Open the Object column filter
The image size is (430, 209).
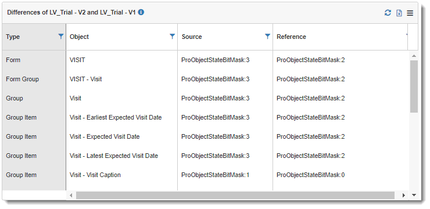pos(172,36)
